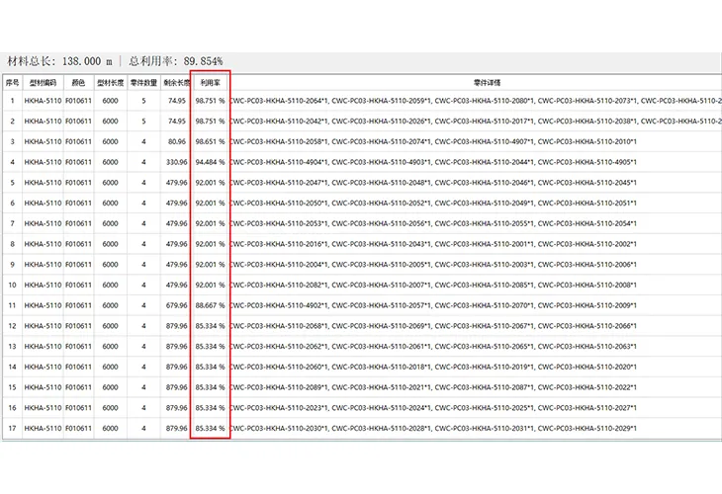
Task: Click the 330.96 remaining length cell
Action: point(176,162)
